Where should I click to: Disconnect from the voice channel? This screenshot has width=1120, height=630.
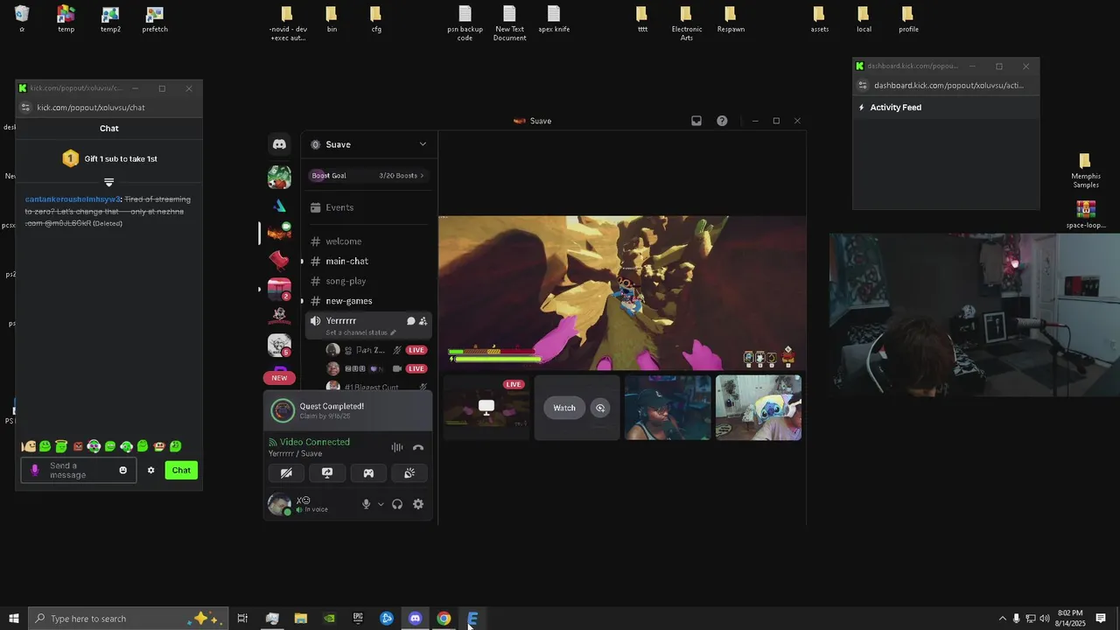tap(418, 447)
